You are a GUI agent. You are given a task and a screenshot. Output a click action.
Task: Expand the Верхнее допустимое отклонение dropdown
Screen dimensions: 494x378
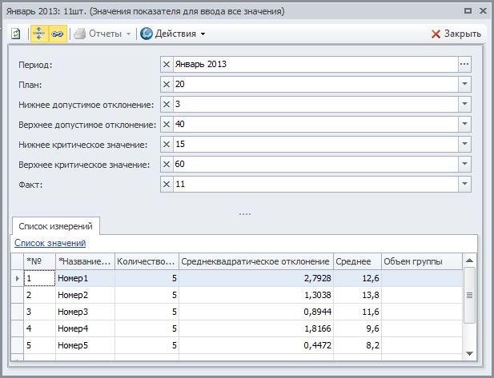click(464, 125)
